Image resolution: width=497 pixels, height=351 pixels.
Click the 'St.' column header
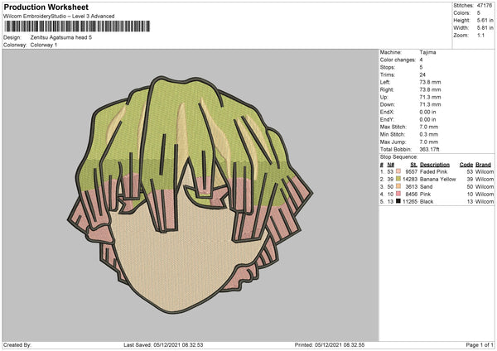[x=413, y=165]
